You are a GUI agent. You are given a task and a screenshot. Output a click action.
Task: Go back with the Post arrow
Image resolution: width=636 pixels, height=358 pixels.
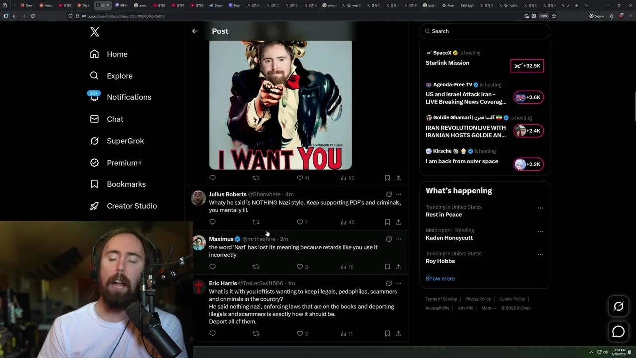(195, 31)
